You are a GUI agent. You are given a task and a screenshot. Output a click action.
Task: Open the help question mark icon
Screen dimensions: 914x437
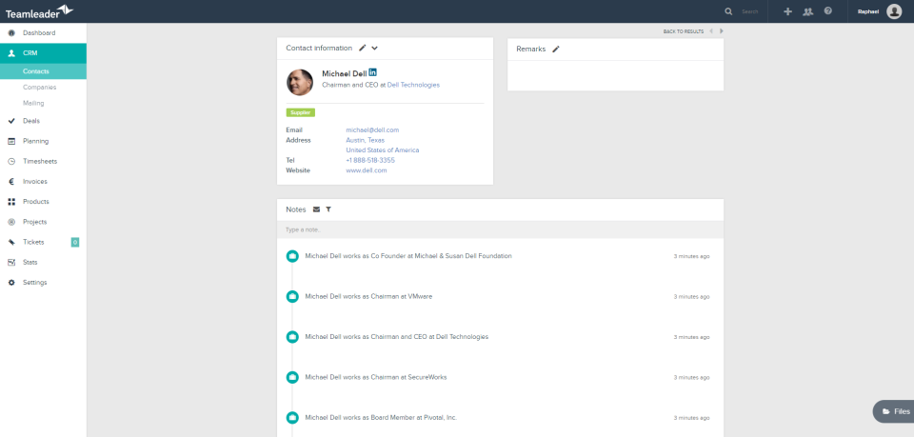click(828, 11)
